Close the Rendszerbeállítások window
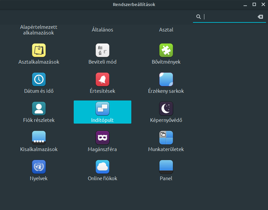 pyautogui.click(x=263, y=4)
